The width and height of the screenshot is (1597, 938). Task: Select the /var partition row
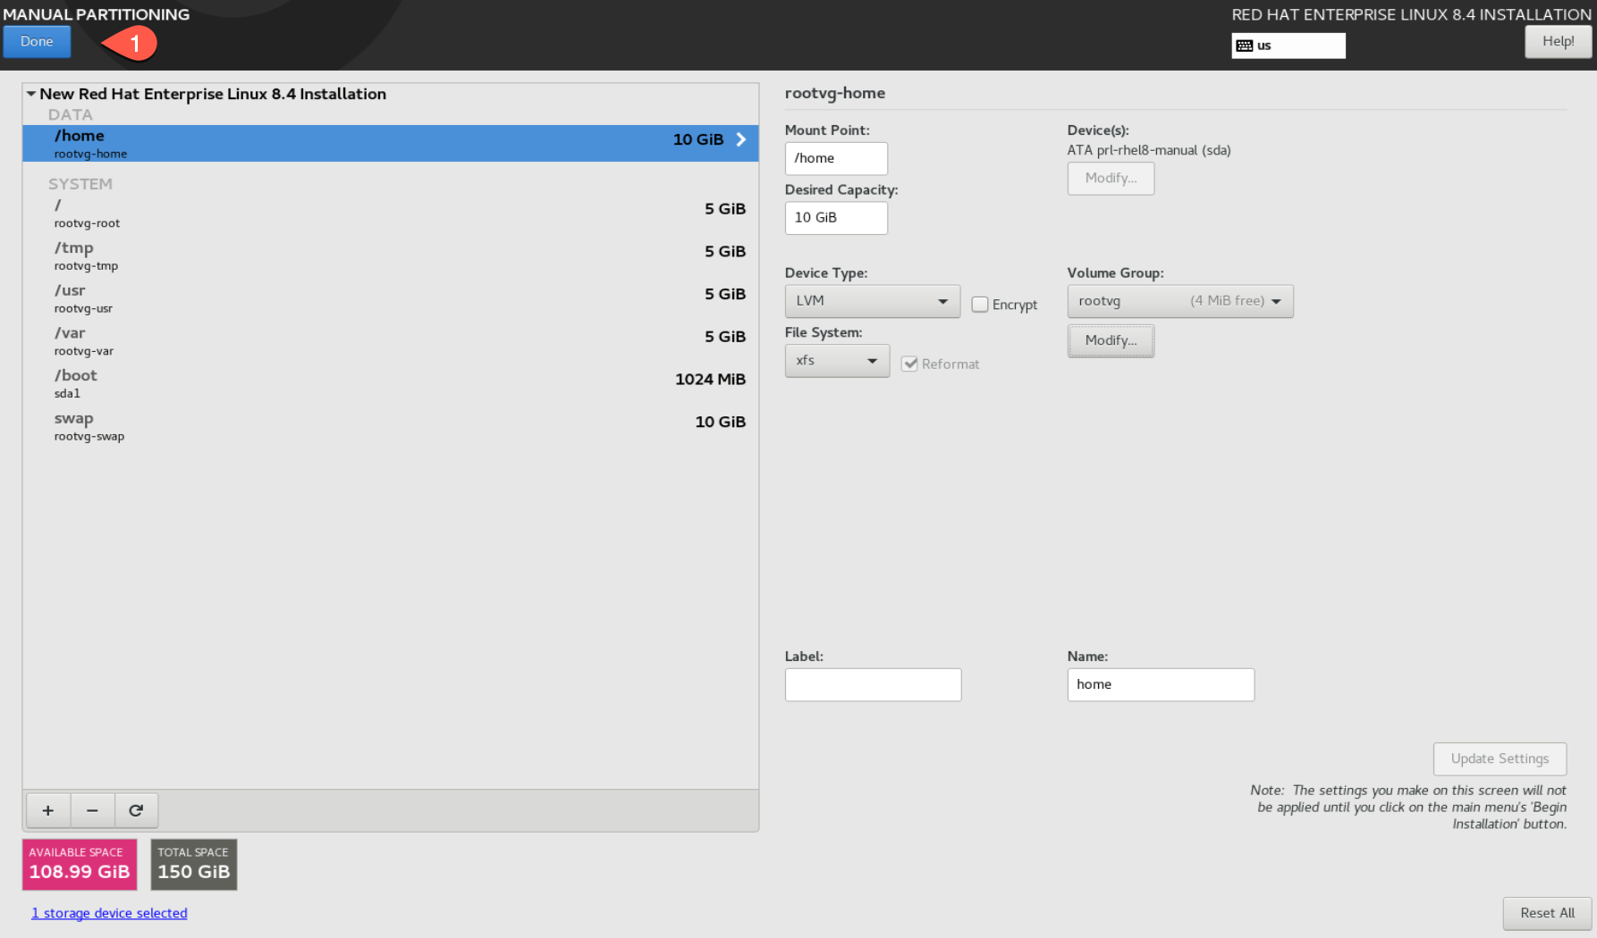point(391,340)
